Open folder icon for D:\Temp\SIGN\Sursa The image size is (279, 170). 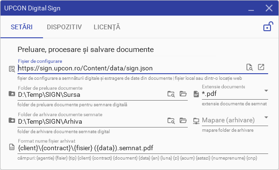click(x=183, y=93)
